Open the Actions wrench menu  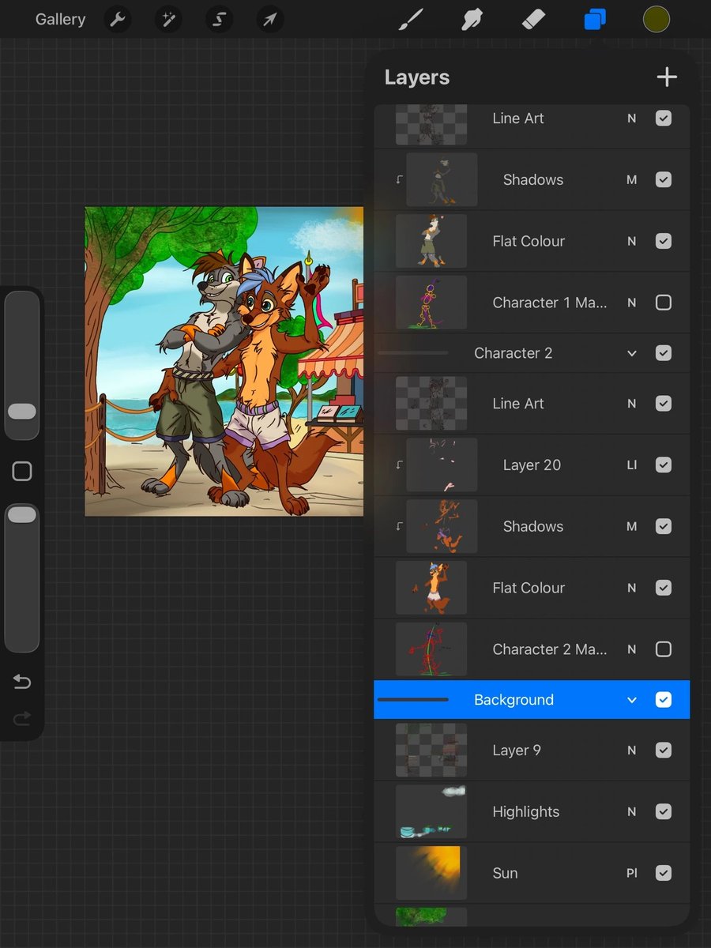click(118, 20)
